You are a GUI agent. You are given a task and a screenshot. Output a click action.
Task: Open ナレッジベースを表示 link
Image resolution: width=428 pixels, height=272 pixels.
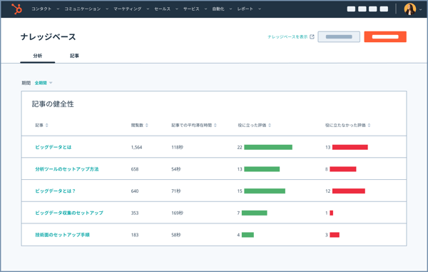tap(287, 37)
